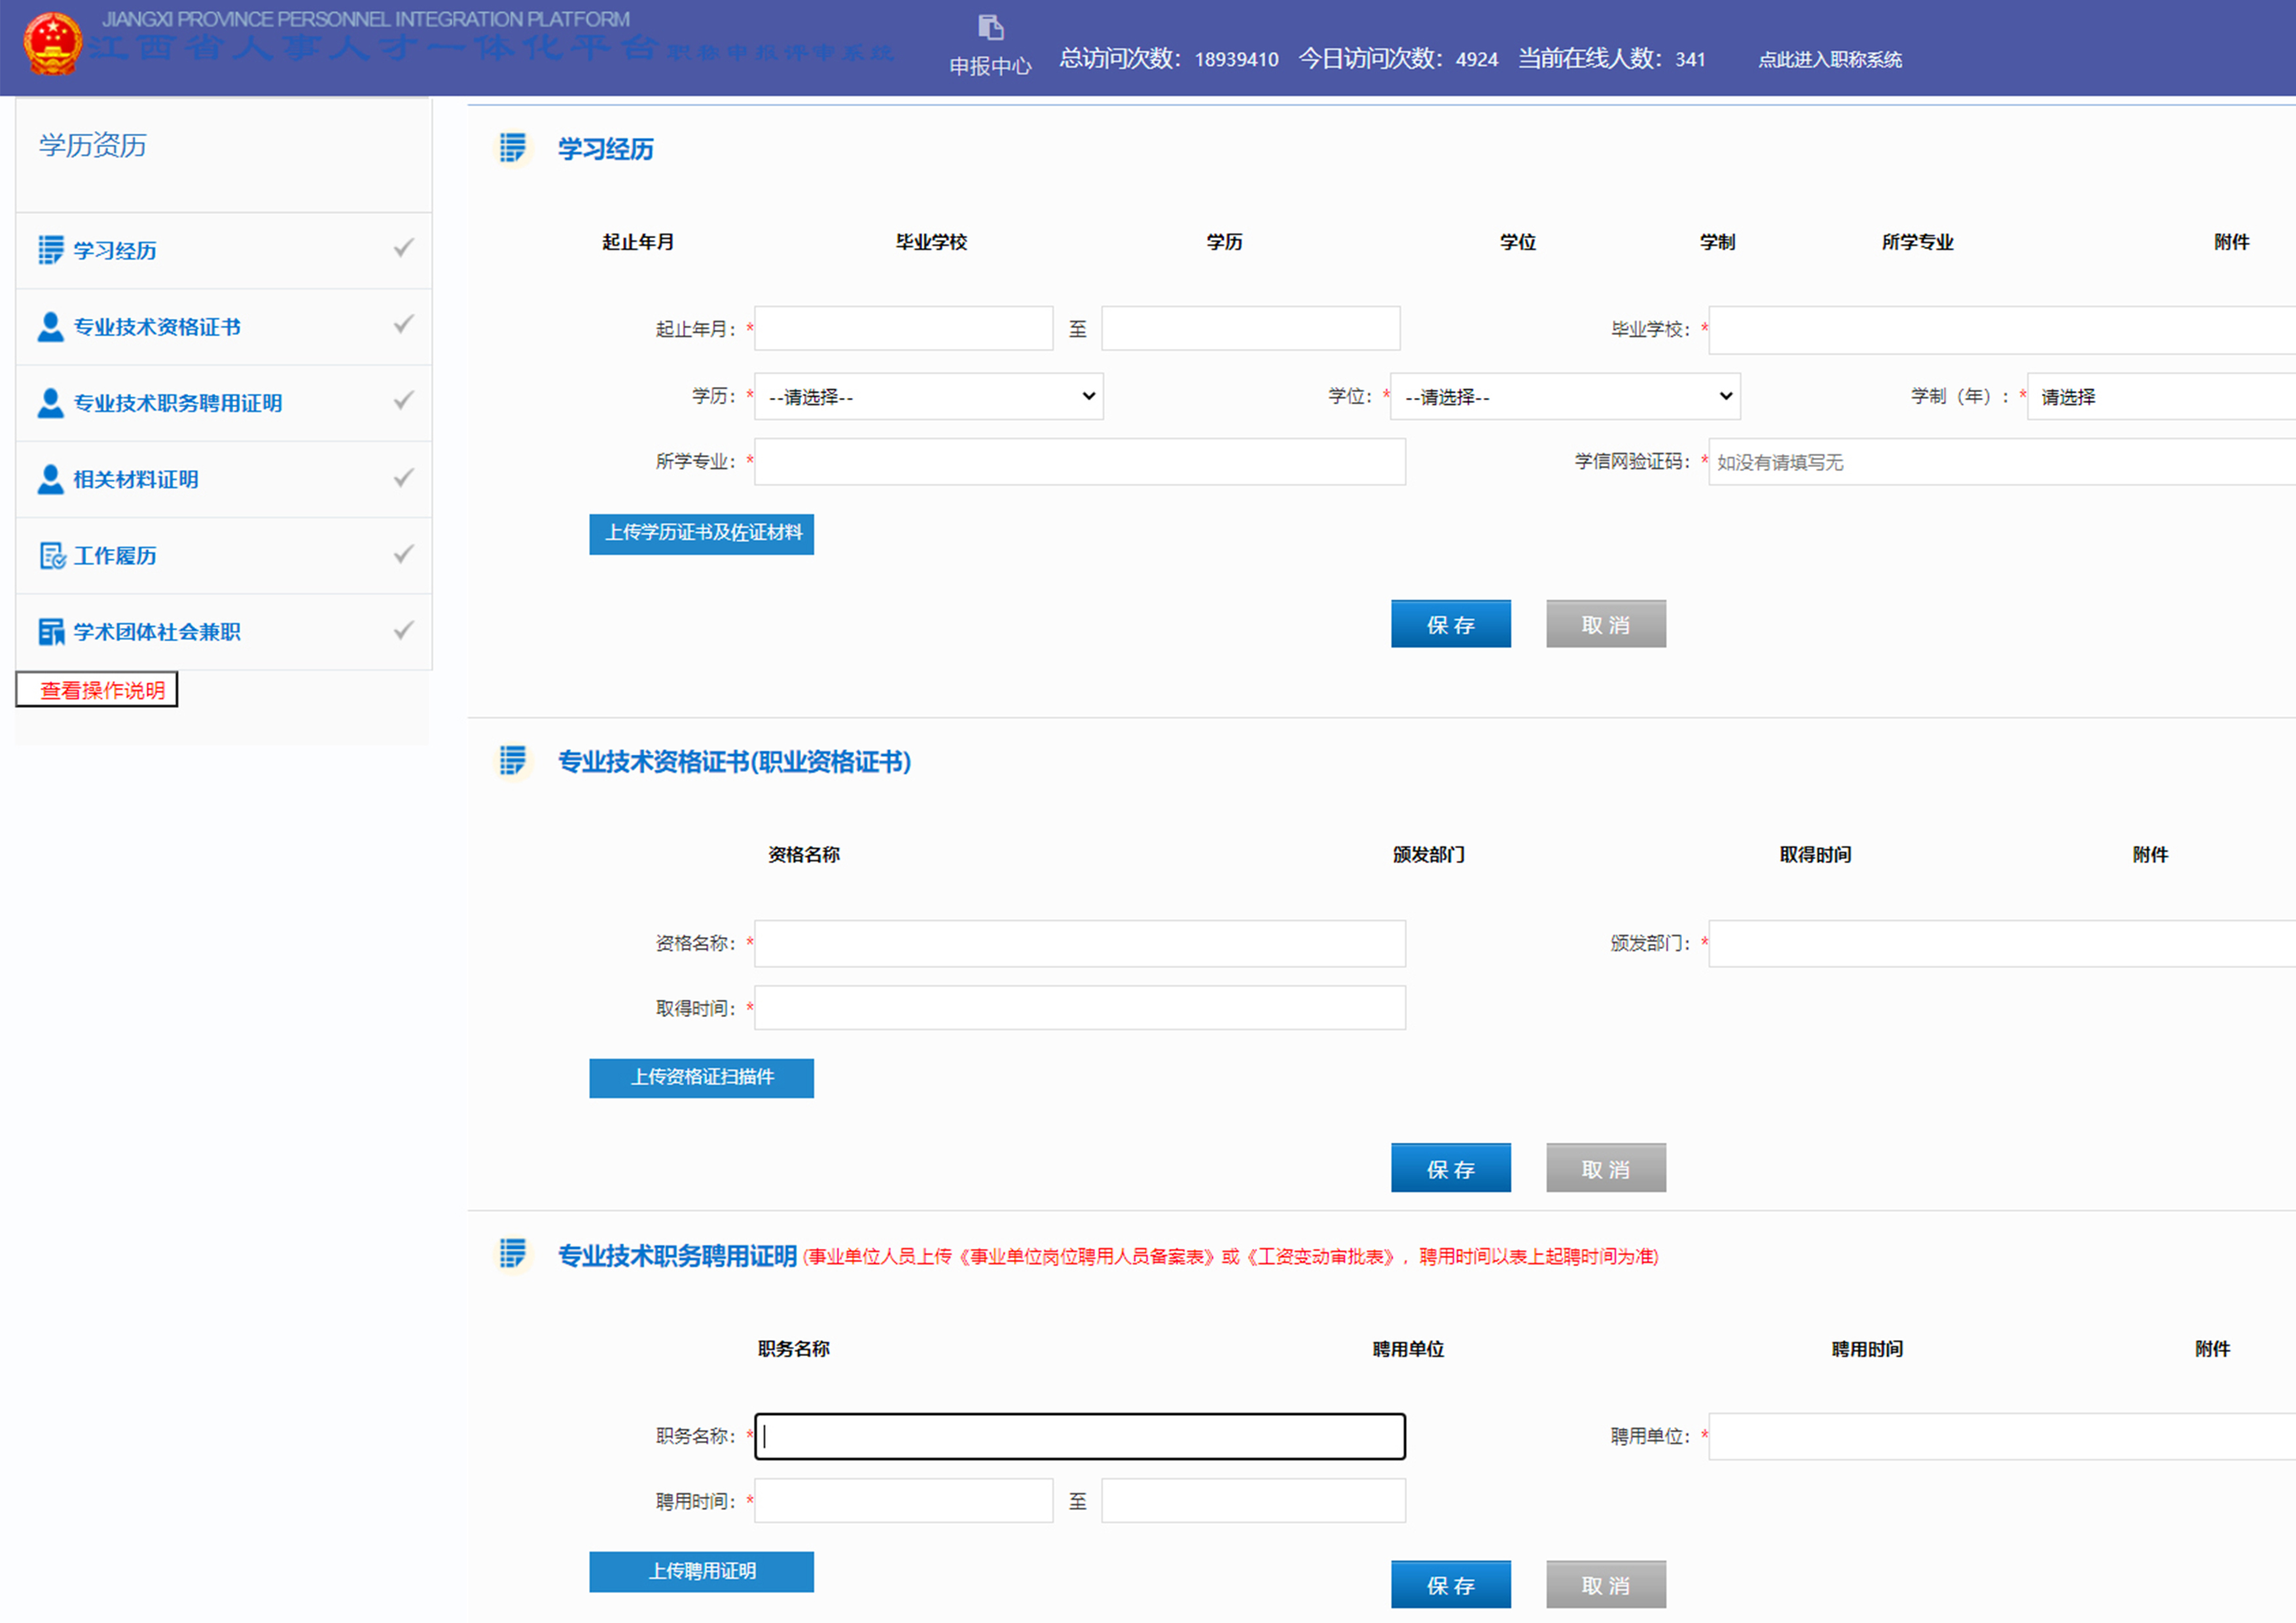
Task: Open the 学制(年) select field
Action: point(2160,397)
